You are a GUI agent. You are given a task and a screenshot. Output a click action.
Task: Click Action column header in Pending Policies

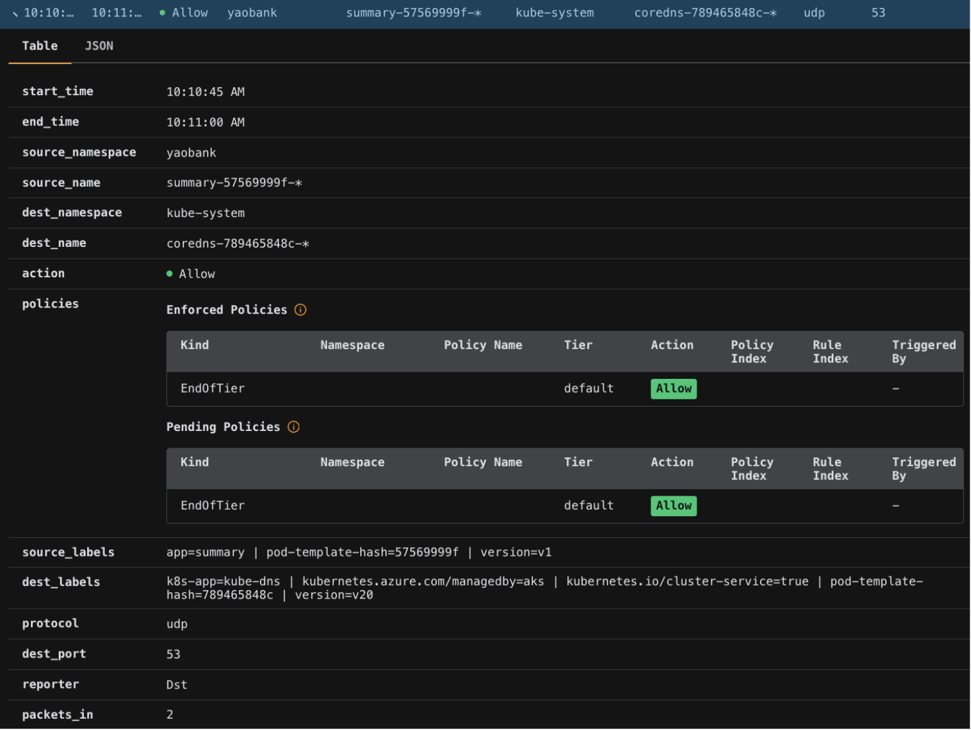click(672, 462)
